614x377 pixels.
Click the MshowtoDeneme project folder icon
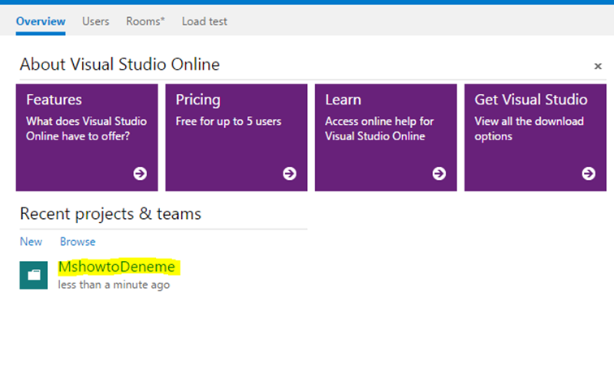(33, 276)
